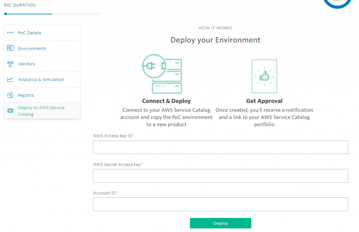Image resolution: width=359 pixels, height=232 pixels.
Task: Open the PoC Details menu item
Action: pyautogui.click(x=42, y=33)
